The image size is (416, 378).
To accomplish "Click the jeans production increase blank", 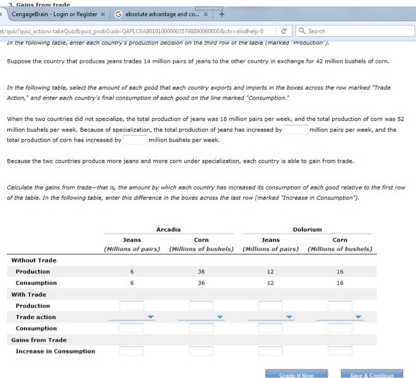I will point(296,129).
